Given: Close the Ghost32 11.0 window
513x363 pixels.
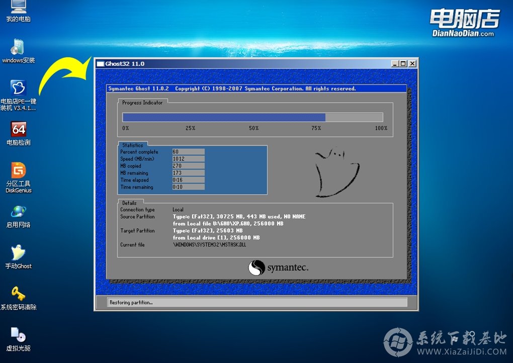Looking at the screenshot, I should (x=412, y=64).
